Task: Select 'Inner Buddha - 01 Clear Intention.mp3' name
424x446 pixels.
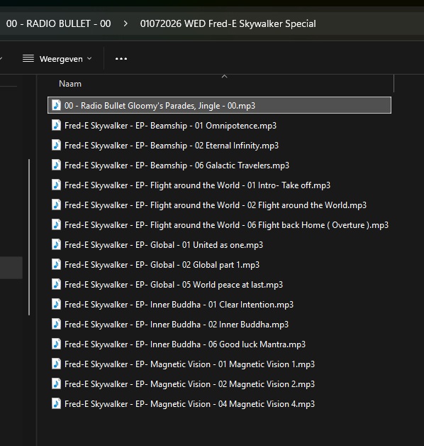Action: click(x=179, y=305)
